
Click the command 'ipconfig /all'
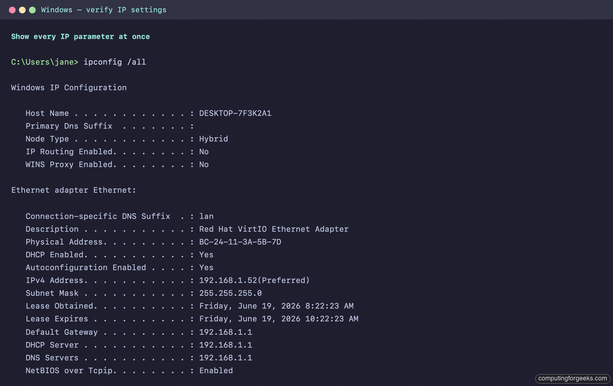[x=115, y=62]
